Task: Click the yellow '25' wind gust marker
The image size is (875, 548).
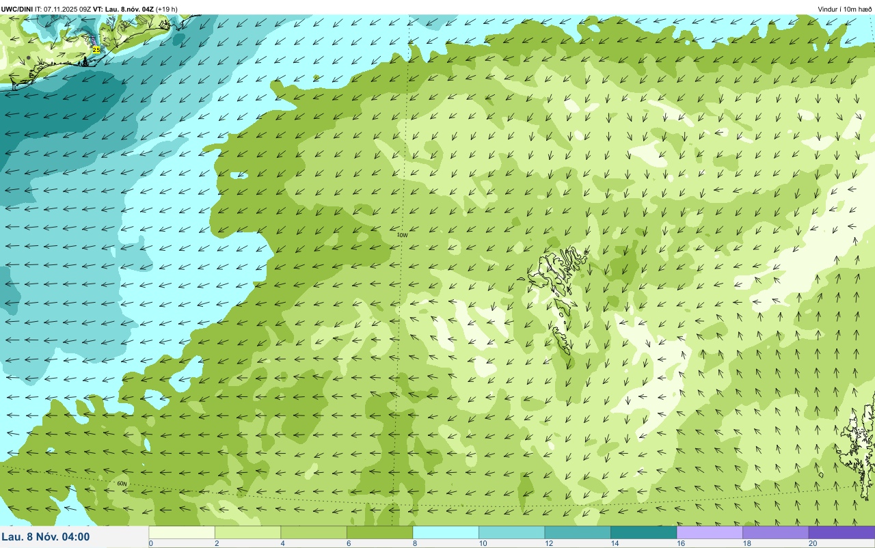Action: coord(96,50)
